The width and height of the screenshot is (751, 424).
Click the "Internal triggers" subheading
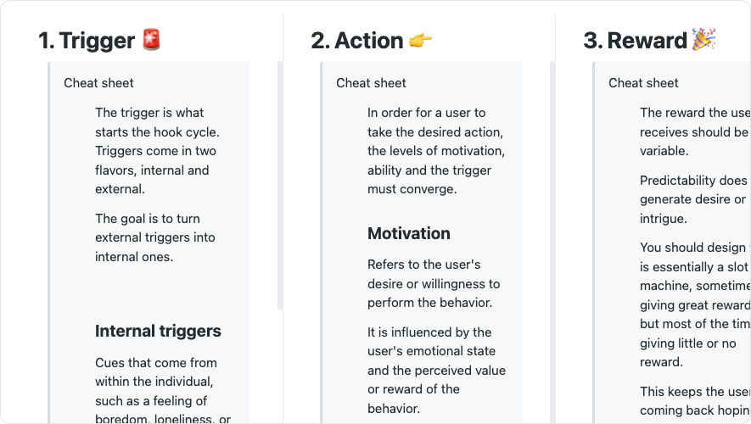tap(158, 332)
